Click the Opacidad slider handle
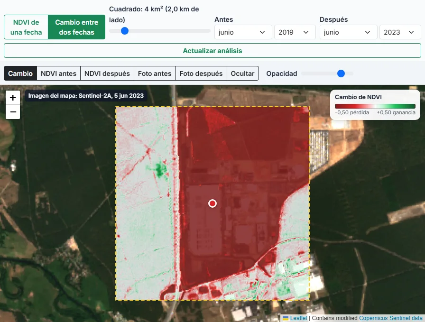The height and width of the screenshot is (322, 425). [341, 74]
